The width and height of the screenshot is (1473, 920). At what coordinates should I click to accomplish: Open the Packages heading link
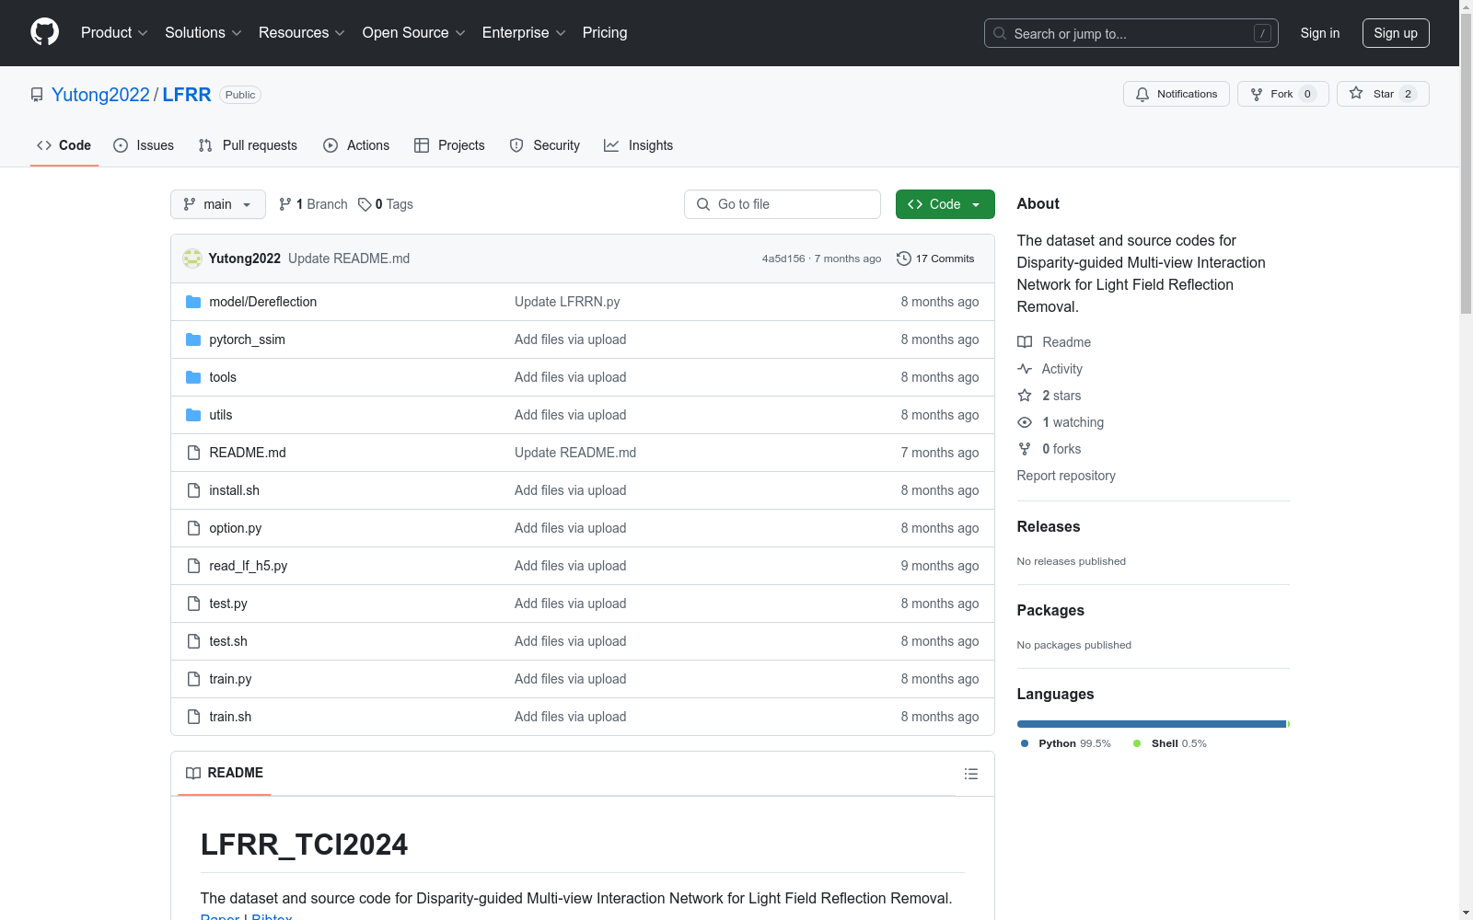1050,610
